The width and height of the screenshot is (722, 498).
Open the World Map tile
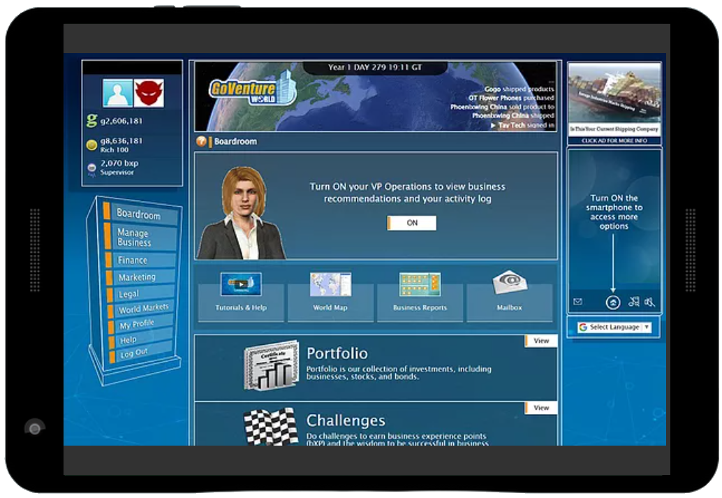pos(330,295)
